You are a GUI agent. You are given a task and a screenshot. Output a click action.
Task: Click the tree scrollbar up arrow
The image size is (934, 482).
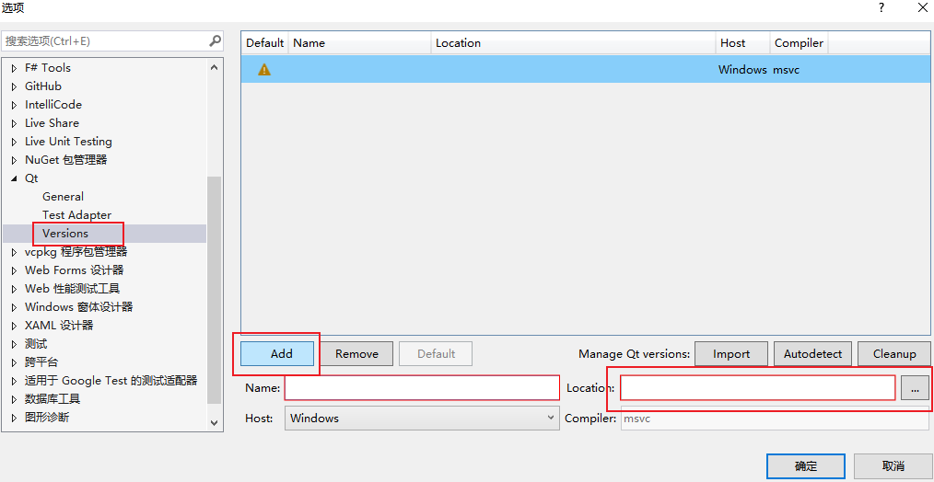(x=214, y=67)
